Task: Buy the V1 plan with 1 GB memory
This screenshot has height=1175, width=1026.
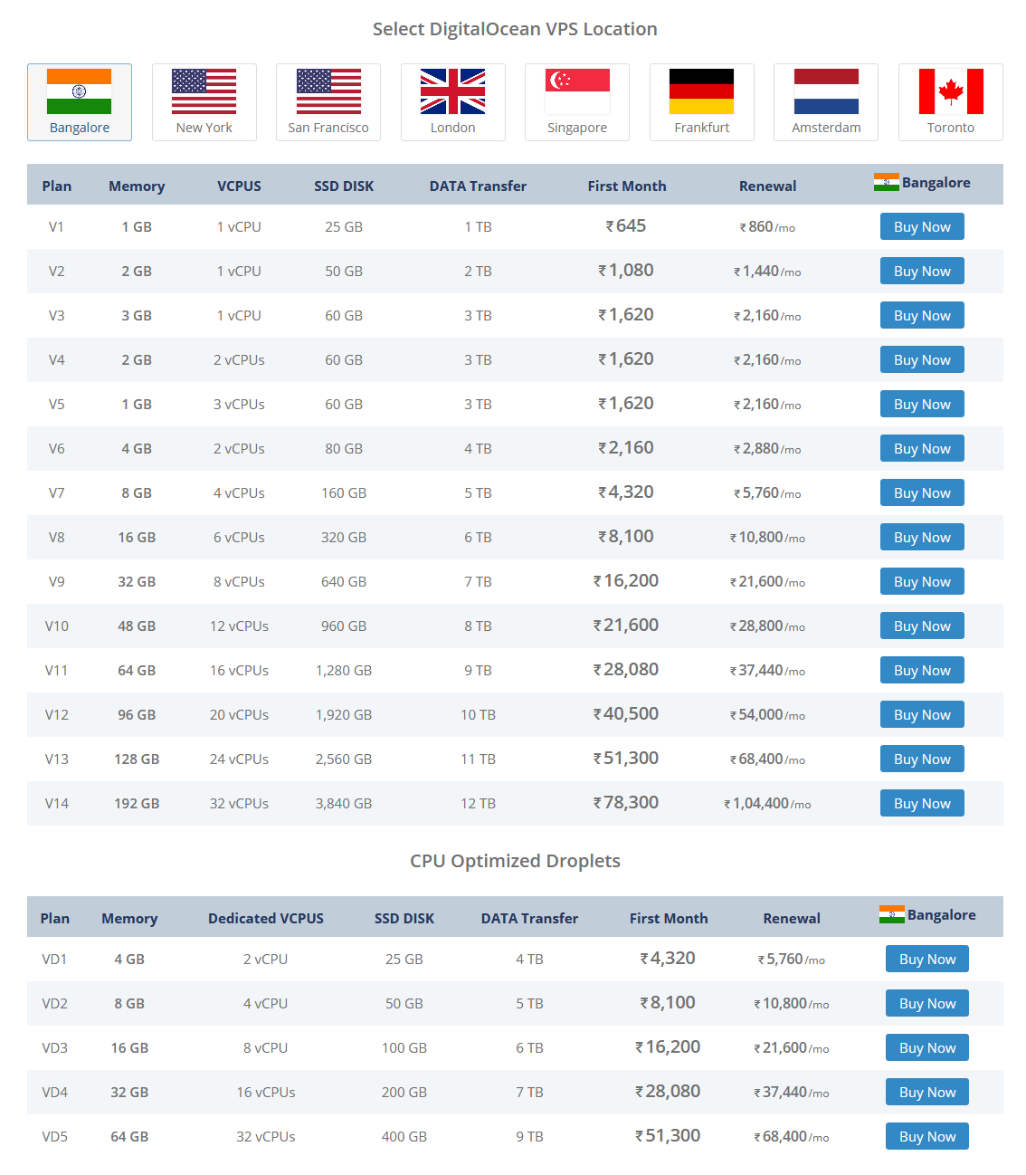Action: [921, 226]
